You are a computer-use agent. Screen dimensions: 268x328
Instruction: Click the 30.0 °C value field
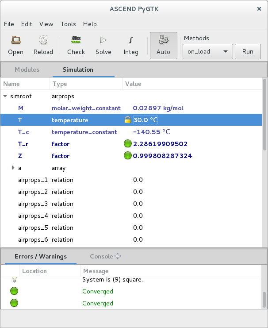tap(145, 120)
